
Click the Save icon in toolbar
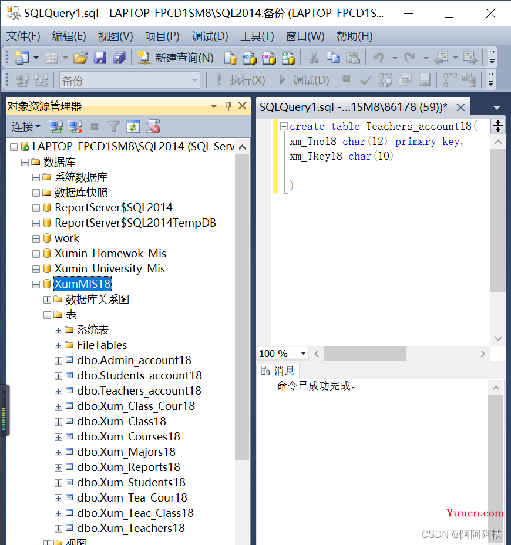[x=100, y=58]
